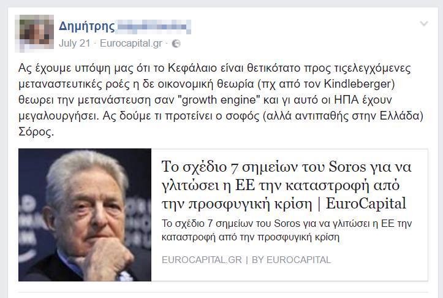443x298 pixels.
Task: Visit Eurocapital.gr link beside the date
Action: [131, 44]
